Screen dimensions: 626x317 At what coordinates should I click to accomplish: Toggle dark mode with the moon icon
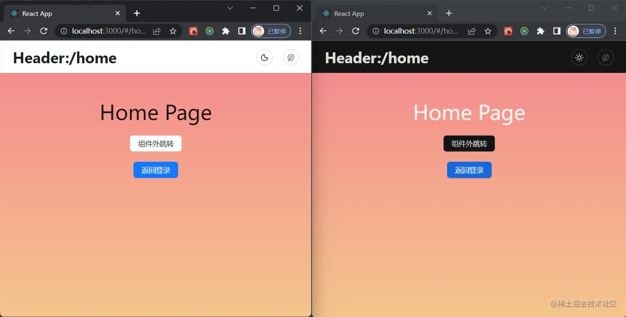click(x=265, y=57)
